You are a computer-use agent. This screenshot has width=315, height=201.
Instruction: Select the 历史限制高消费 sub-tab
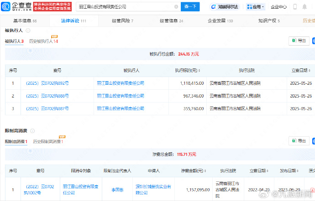tap(47, 142)
